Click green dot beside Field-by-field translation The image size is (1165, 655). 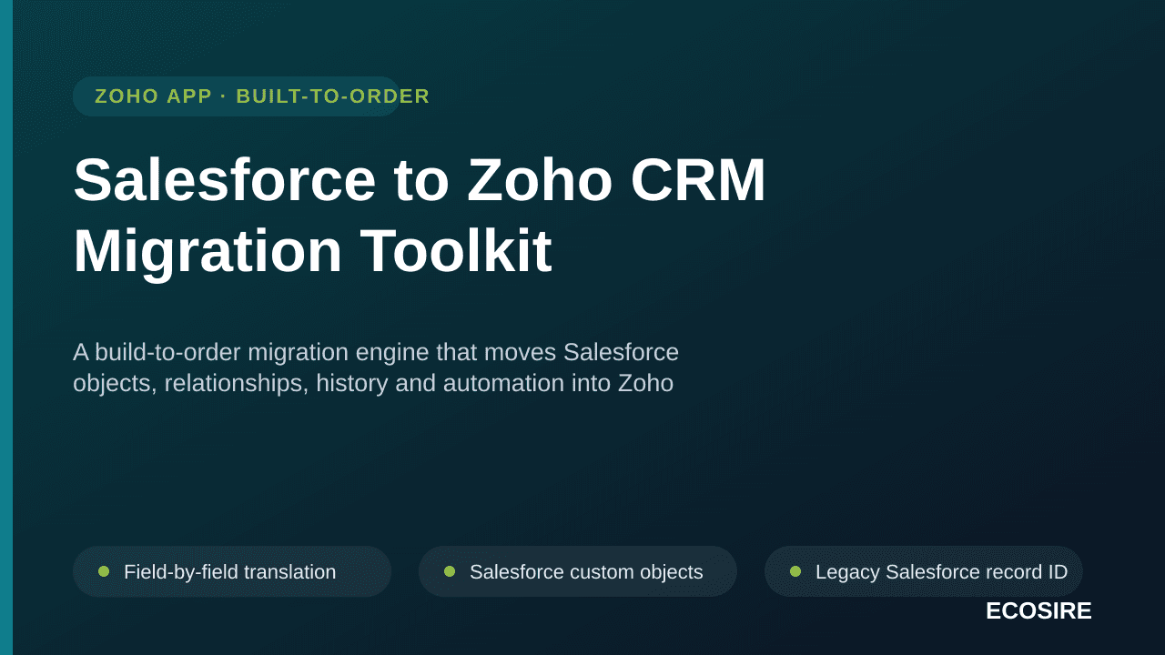click(x=104, y=571)
